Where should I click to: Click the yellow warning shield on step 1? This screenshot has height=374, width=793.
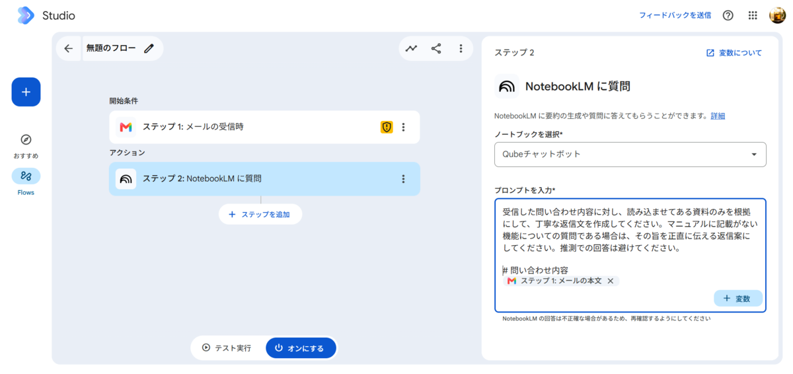coord(387,127)
